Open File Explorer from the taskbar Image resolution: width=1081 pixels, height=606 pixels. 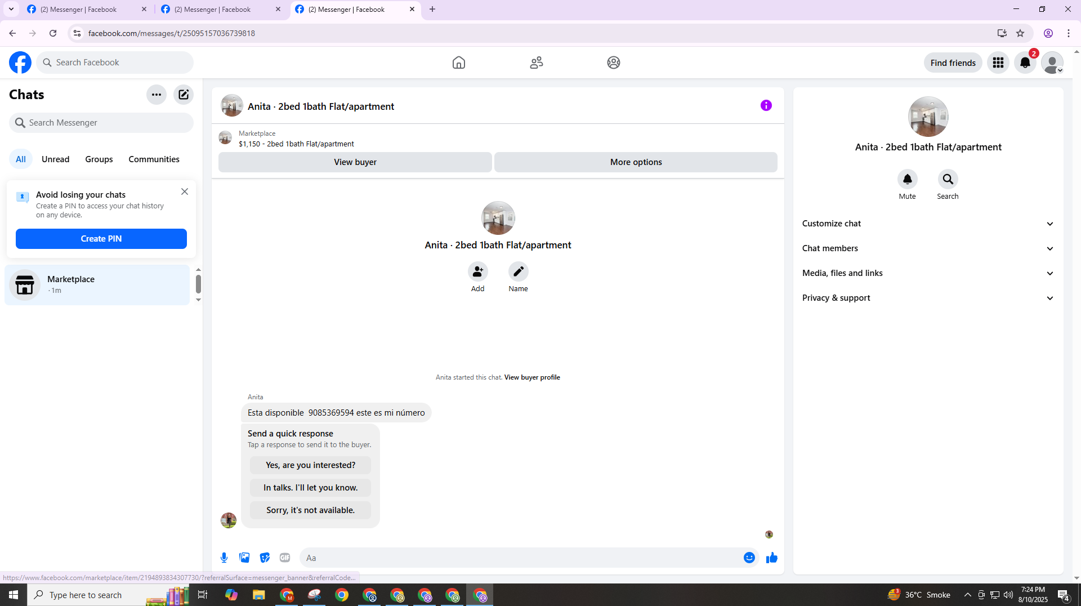coord(258,595)
